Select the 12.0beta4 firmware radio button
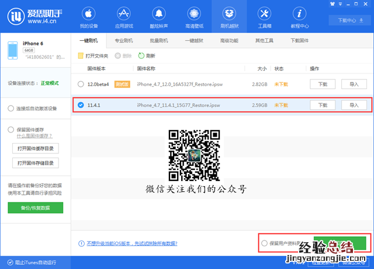Viewport: 374px width, 269px height. pos(81,84)
